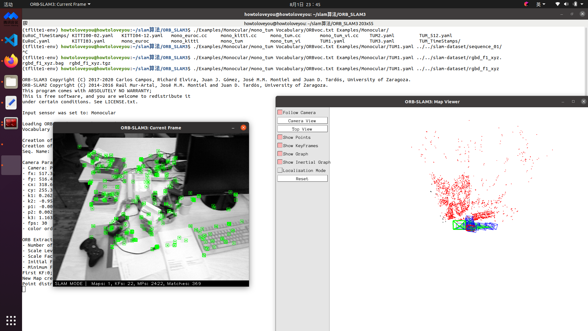588x331 pixels.
Task: Click the 'Matches: 369' status text
Action: (x=184, y=283)
